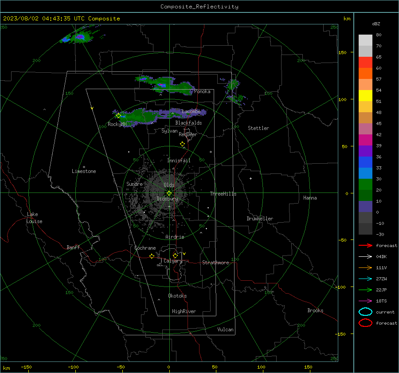Click the cyan current ellipse legend icon
This screenshot has height=373, width=399.
pyautogui.click(x=365, y=312)
